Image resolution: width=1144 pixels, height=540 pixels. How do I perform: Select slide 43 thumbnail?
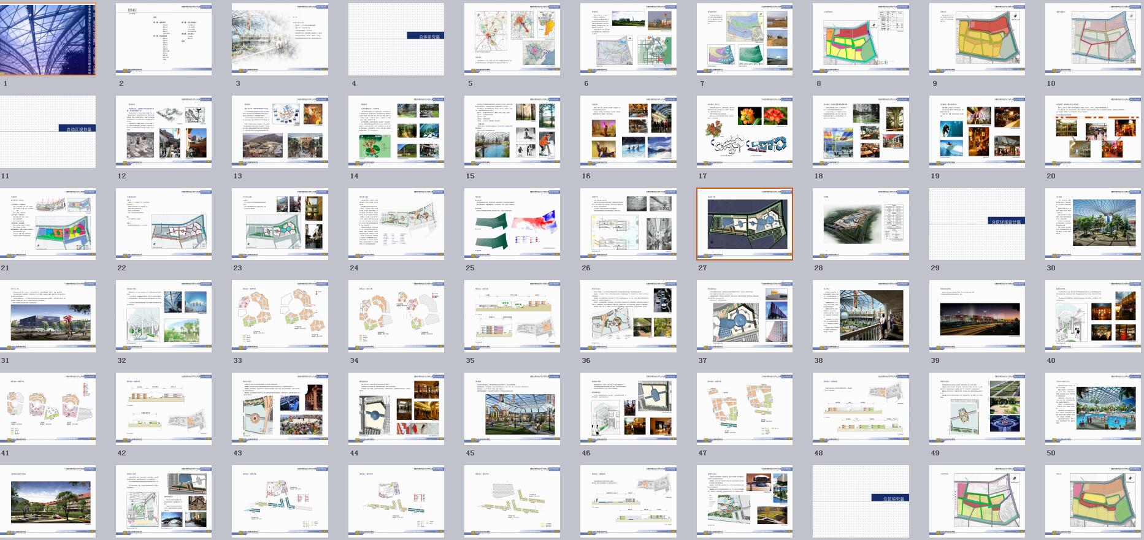coord(280,409)
